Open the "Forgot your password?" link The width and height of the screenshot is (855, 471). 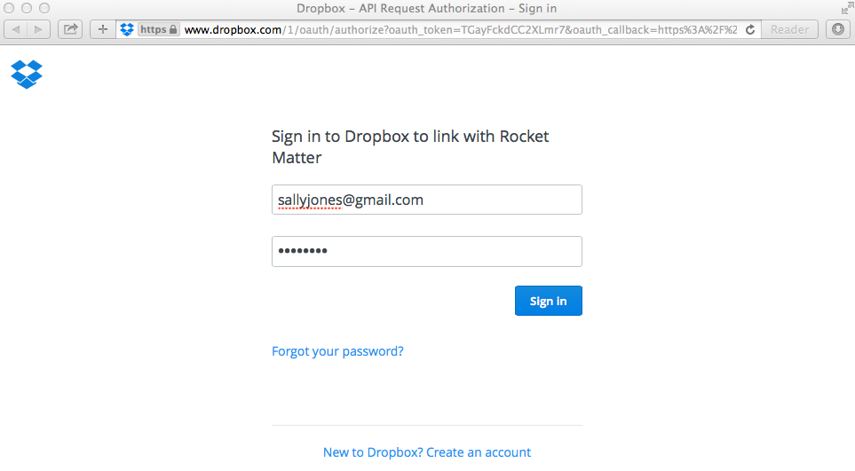point(337,351)
